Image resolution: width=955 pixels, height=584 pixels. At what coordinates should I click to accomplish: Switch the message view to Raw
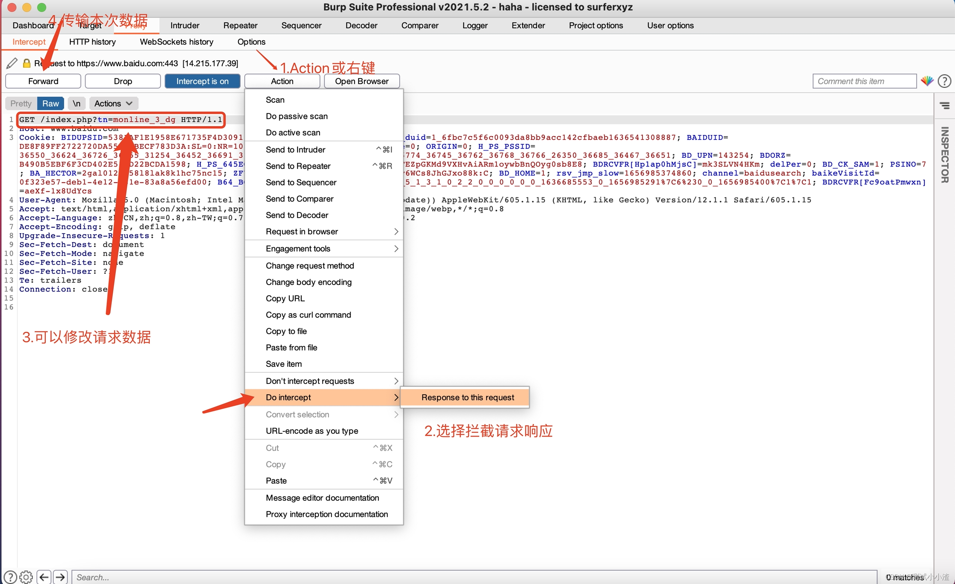click(50, 103)
